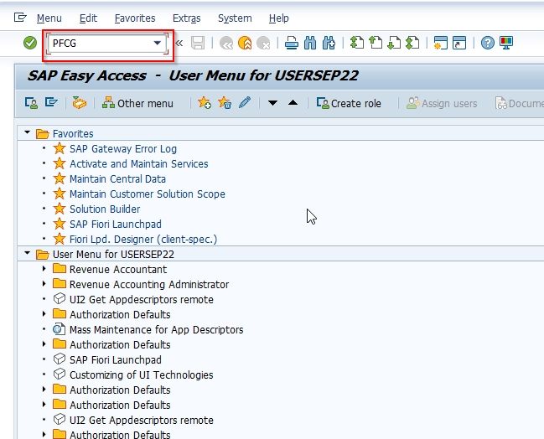
Task: Go to Next Page icon
Action: 394,43
